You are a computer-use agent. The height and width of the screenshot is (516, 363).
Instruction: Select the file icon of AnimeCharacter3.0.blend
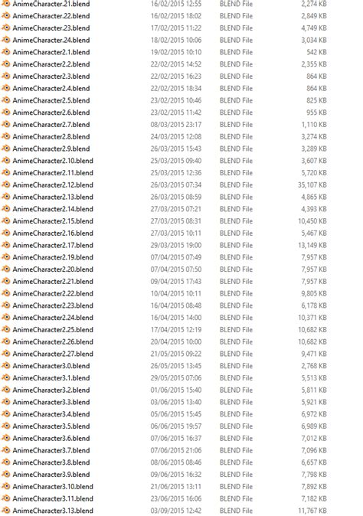click(x=5, y=366)
